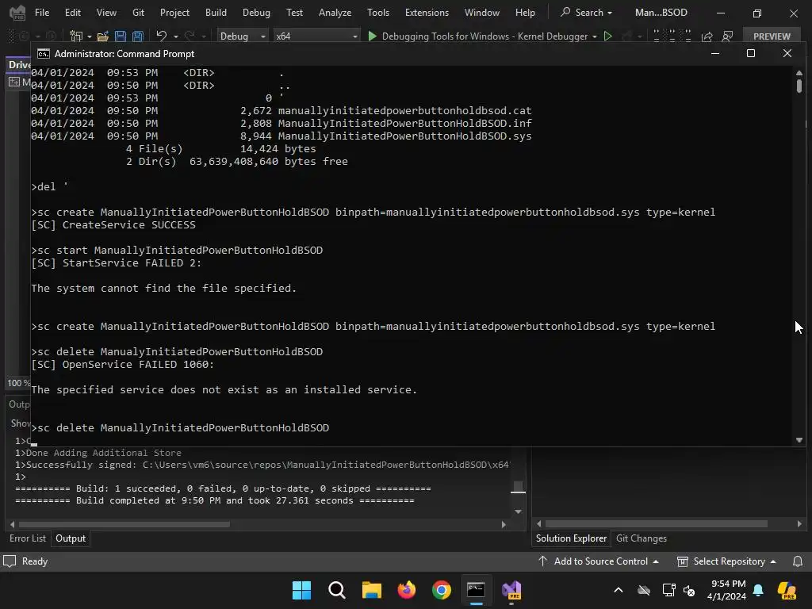This screenshot has height=609, width=812.
Task: Show hidden system tray icons
Action: coord(619,590)
